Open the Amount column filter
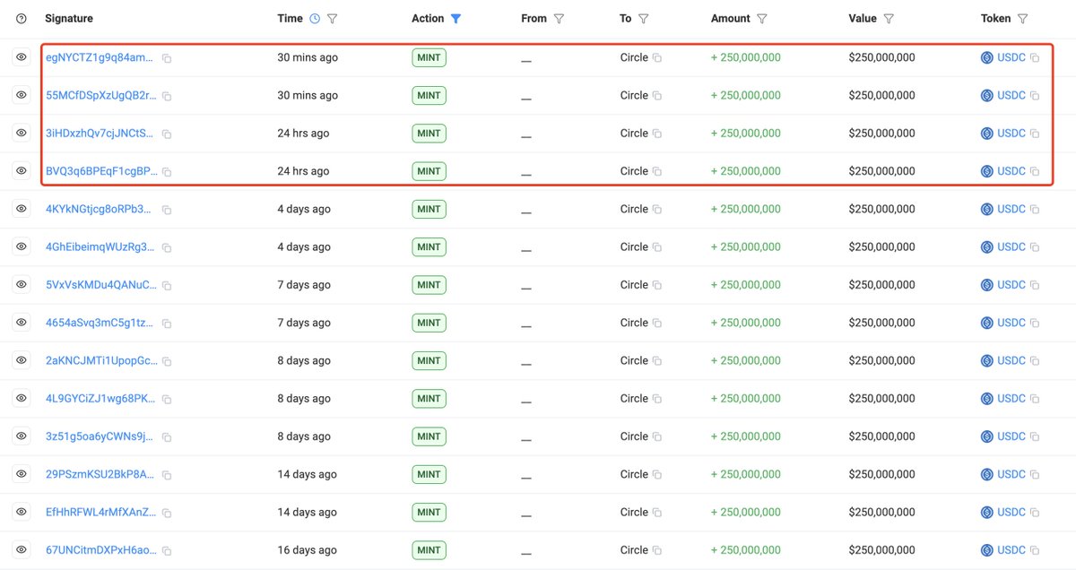The image size is (1076, 570). [762, 19]
